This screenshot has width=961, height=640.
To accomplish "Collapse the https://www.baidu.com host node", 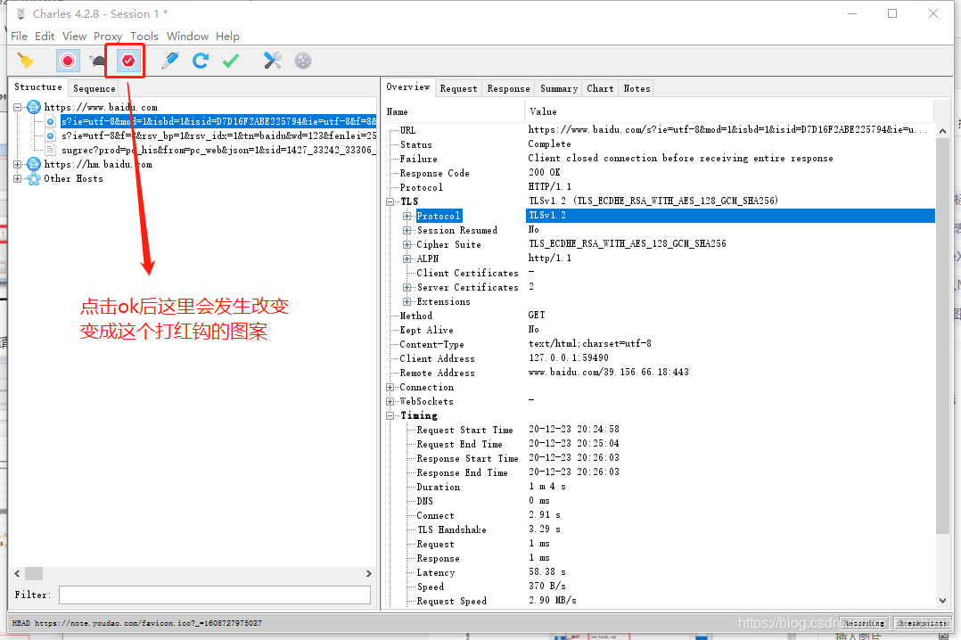I will 18,107.
